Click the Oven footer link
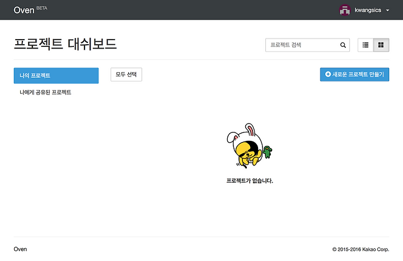The image size is (403, 261). (x=20, y=249)
